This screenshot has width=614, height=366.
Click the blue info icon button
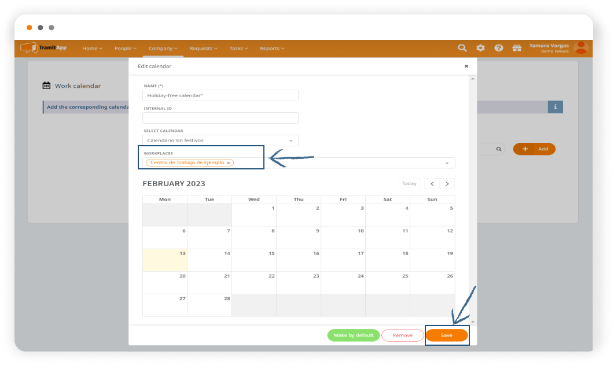pyautogui.click(x=555, y=107)
